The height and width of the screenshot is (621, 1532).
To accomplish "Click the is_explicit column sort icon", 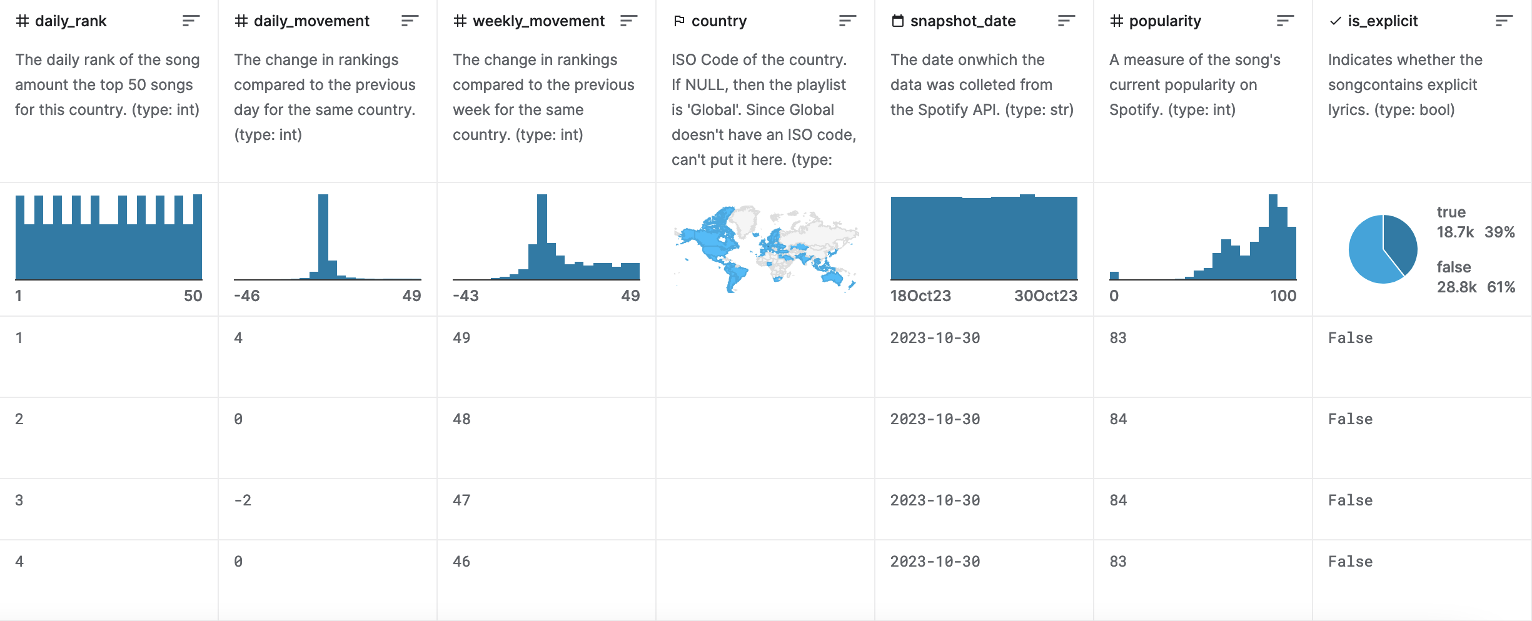I will click(x=1504, y=21).
